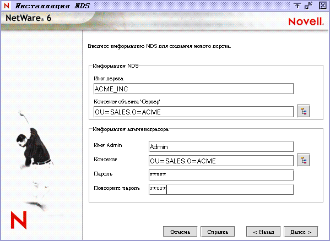
Task: Click the Повторите пароль field
Action: [x=221, y=189]
